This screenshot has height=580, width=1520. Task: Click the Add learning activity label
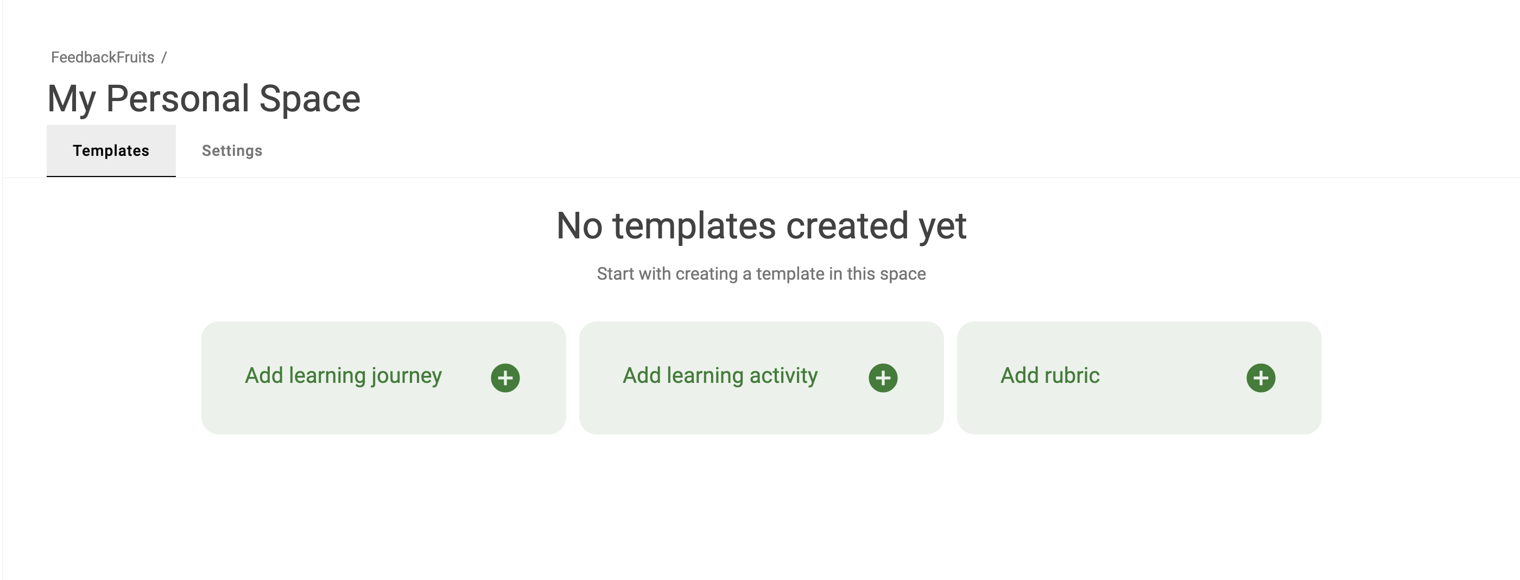pyautogui.click(x=720, y=376)
